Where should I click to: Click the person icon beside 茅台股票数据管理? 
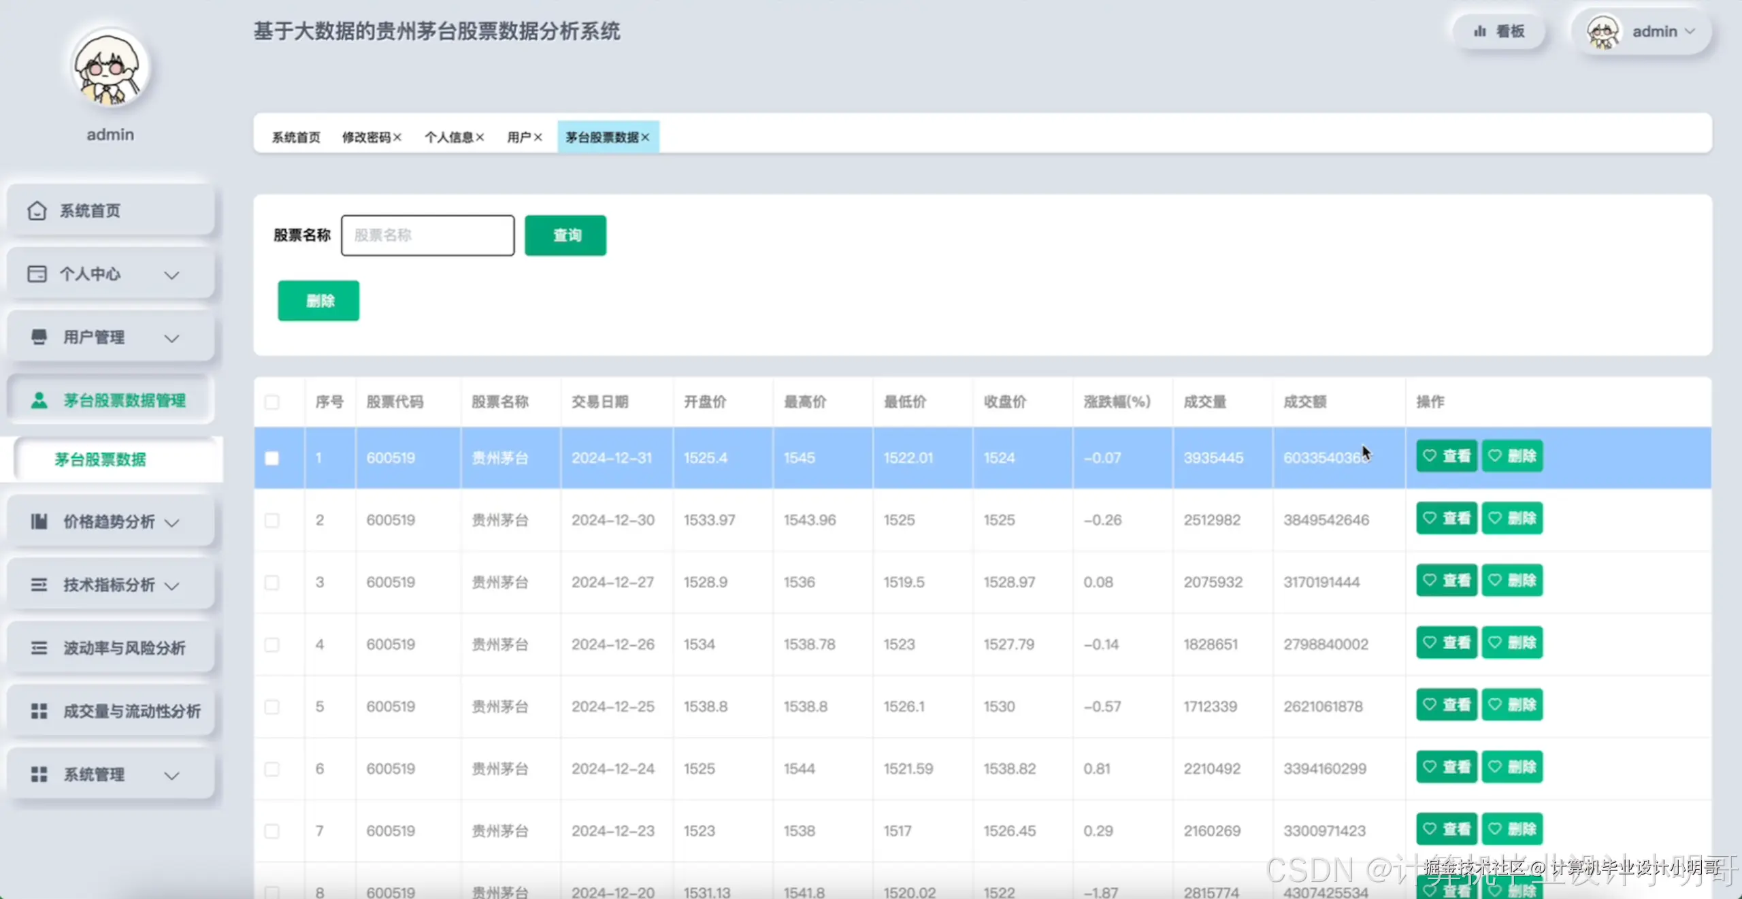coord(39,400)
